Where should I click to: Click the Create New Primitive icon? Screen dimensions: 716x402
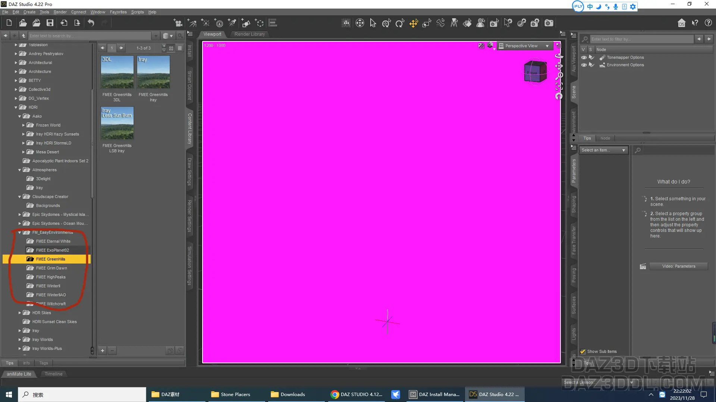(246, 23)
